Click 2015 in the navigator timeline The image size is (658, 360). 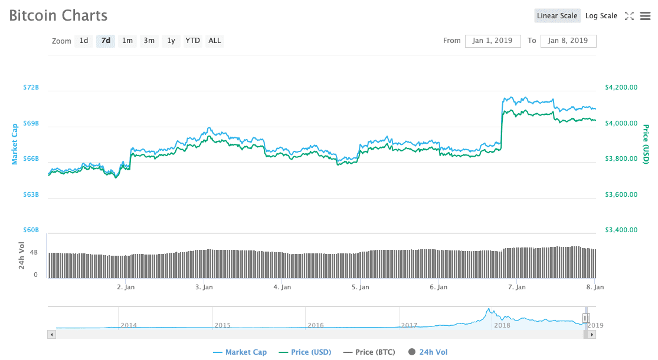pyautogui.click(x=222, y=325)
